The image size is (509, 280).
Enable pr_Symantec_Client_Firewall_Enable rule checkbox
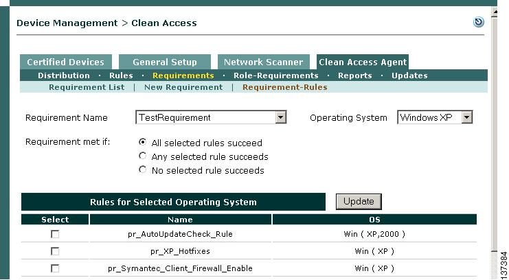[55, 268]
